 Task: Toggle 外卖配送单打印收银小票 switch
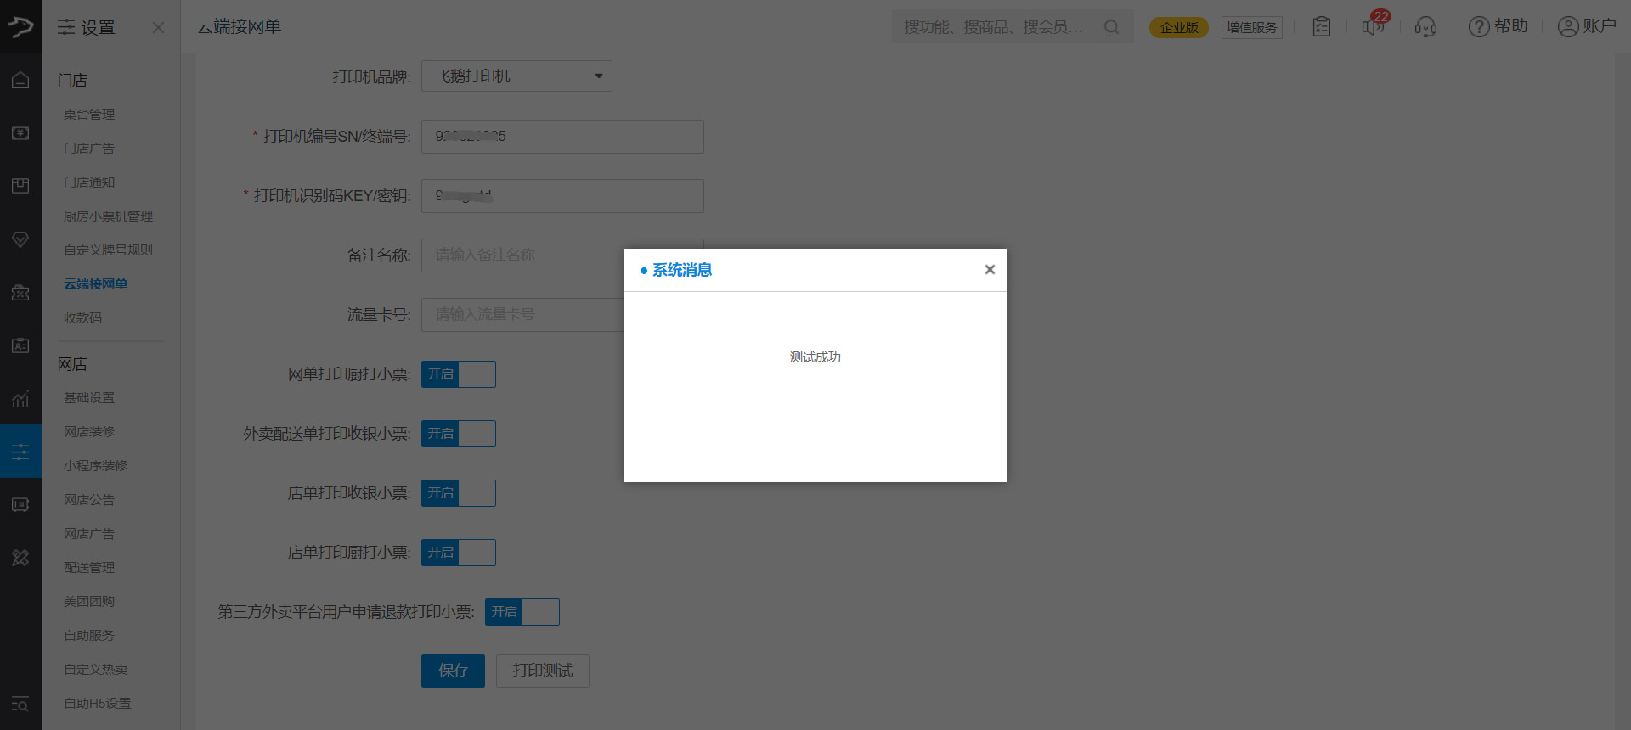[459, 434]
